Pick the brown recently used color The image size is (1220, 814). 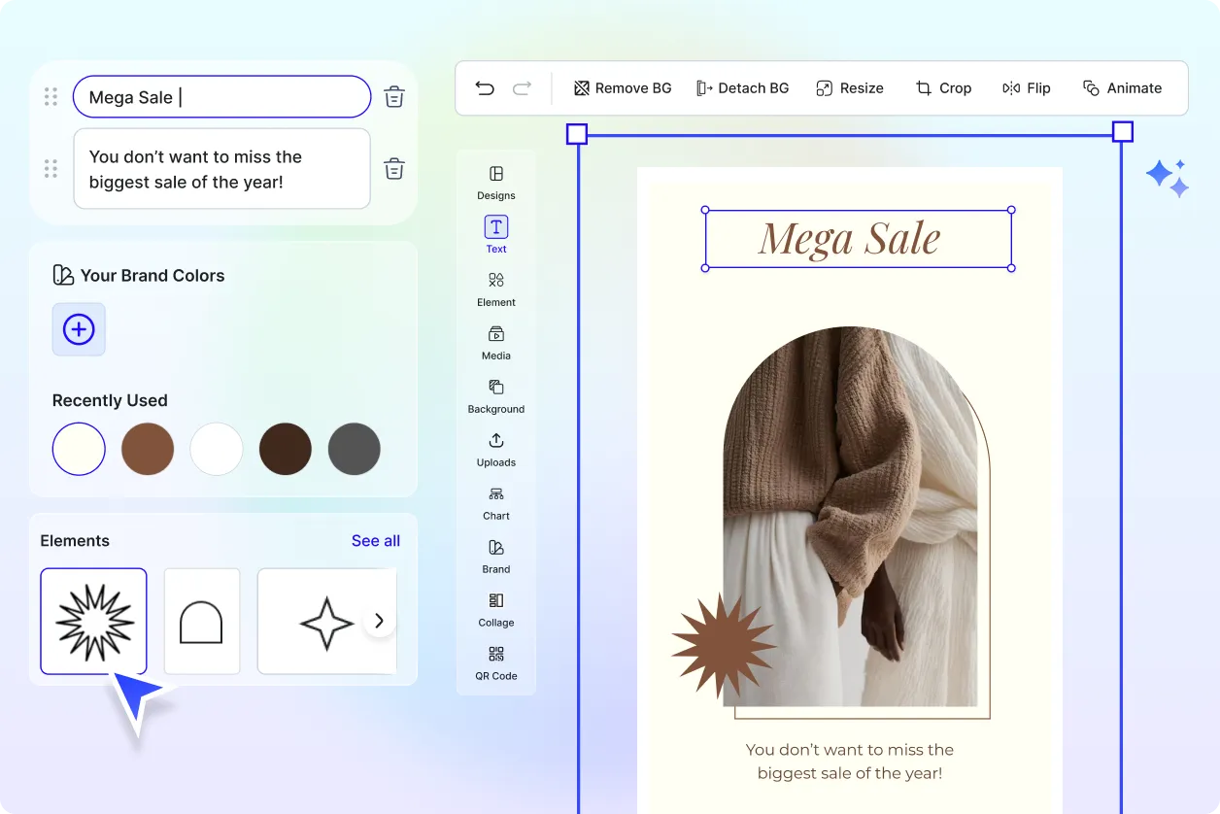click(x=148, y=449)
